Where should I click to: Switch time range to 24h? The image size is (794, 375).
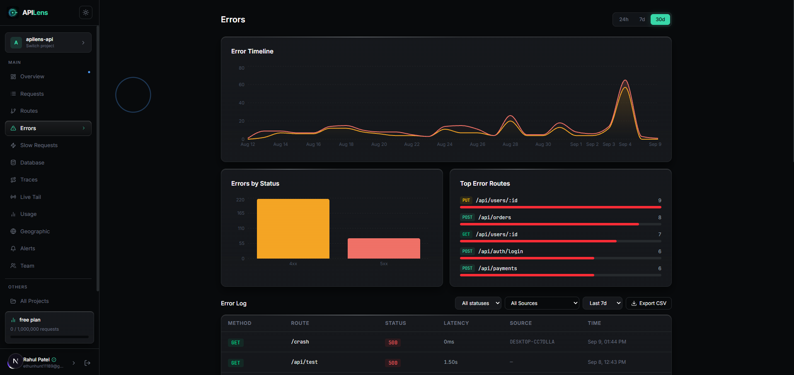624,19
